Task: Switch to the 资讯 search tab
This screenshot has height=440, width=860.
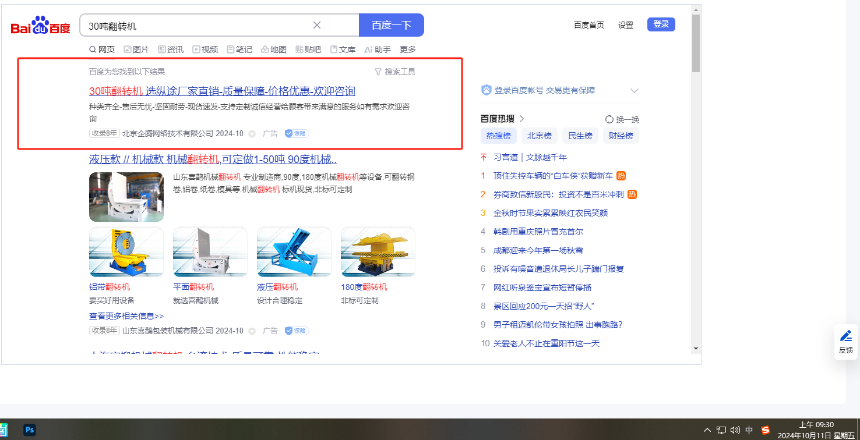Action: tap(171, 49)
